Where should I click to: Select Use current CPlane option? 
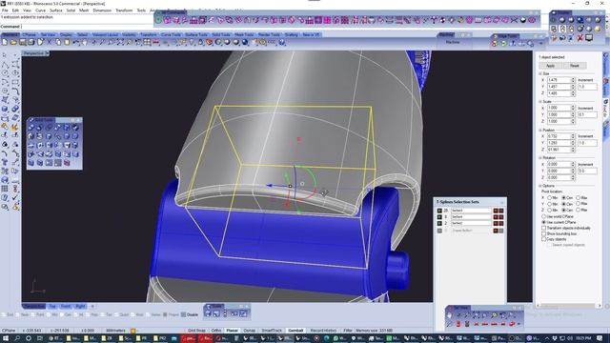click(x=544, y=222)
